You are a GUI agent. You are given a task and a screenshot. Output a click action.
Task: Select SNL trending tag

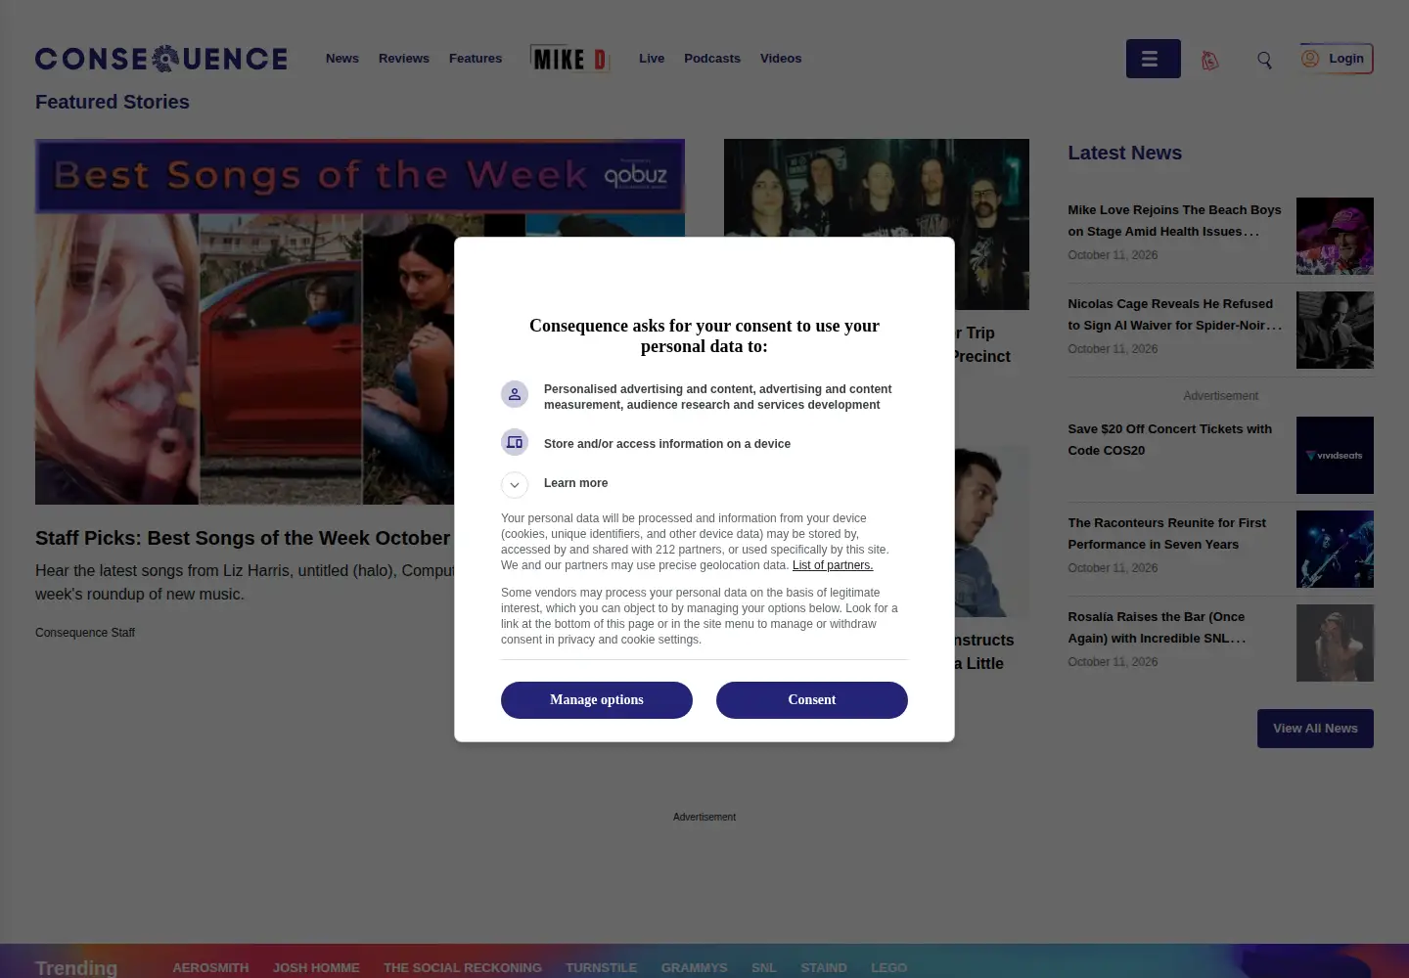(764, 967)
